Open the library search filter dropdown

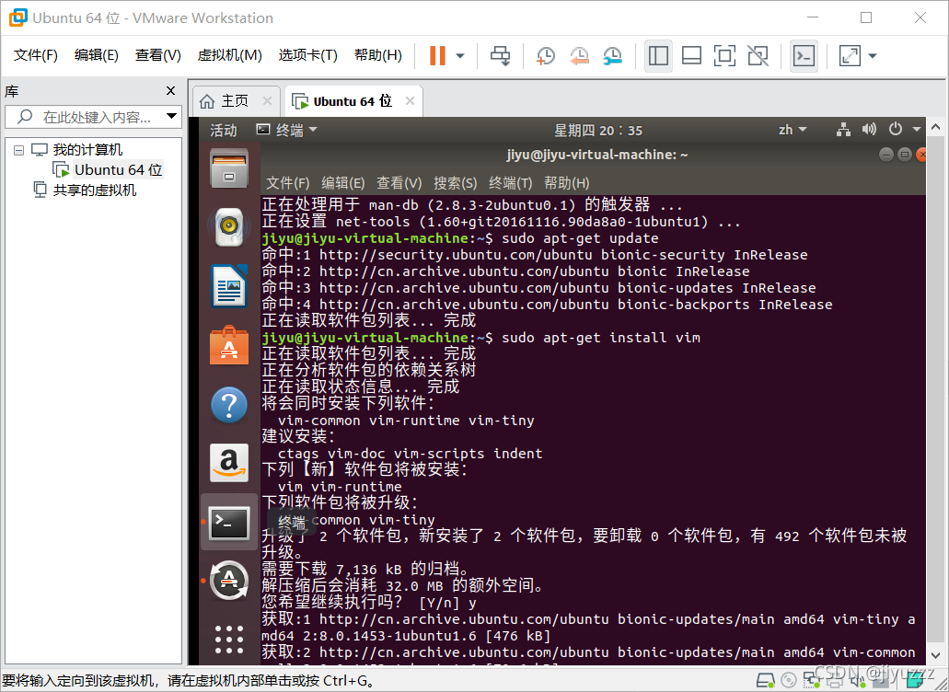pos(172,116)
